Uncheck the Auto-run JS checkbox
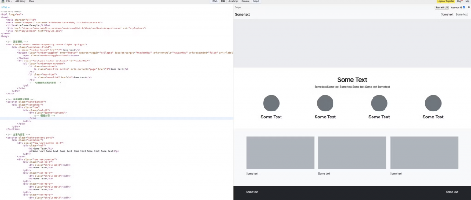Screen dimensions: 471x200 [x=464, y=7]
